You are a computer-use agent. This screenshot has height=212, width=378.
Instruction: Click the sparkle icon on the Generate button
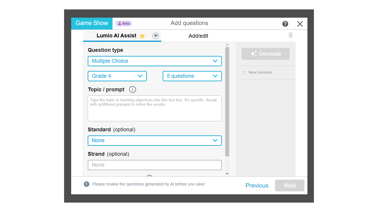[253, 54]
